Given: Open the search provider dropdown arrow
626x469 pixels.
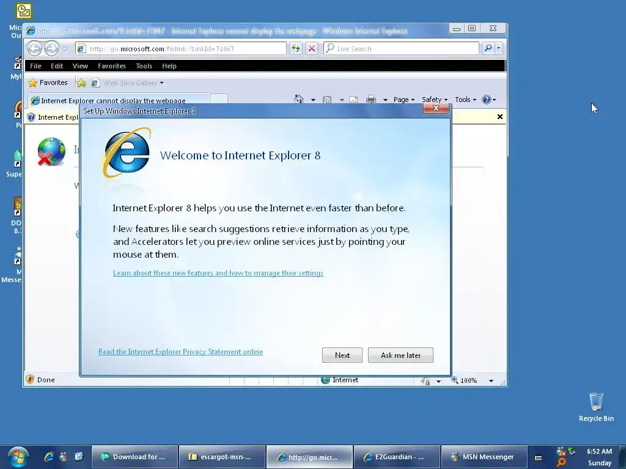Looking at the screenshot, I should click(x=499, y=49).
